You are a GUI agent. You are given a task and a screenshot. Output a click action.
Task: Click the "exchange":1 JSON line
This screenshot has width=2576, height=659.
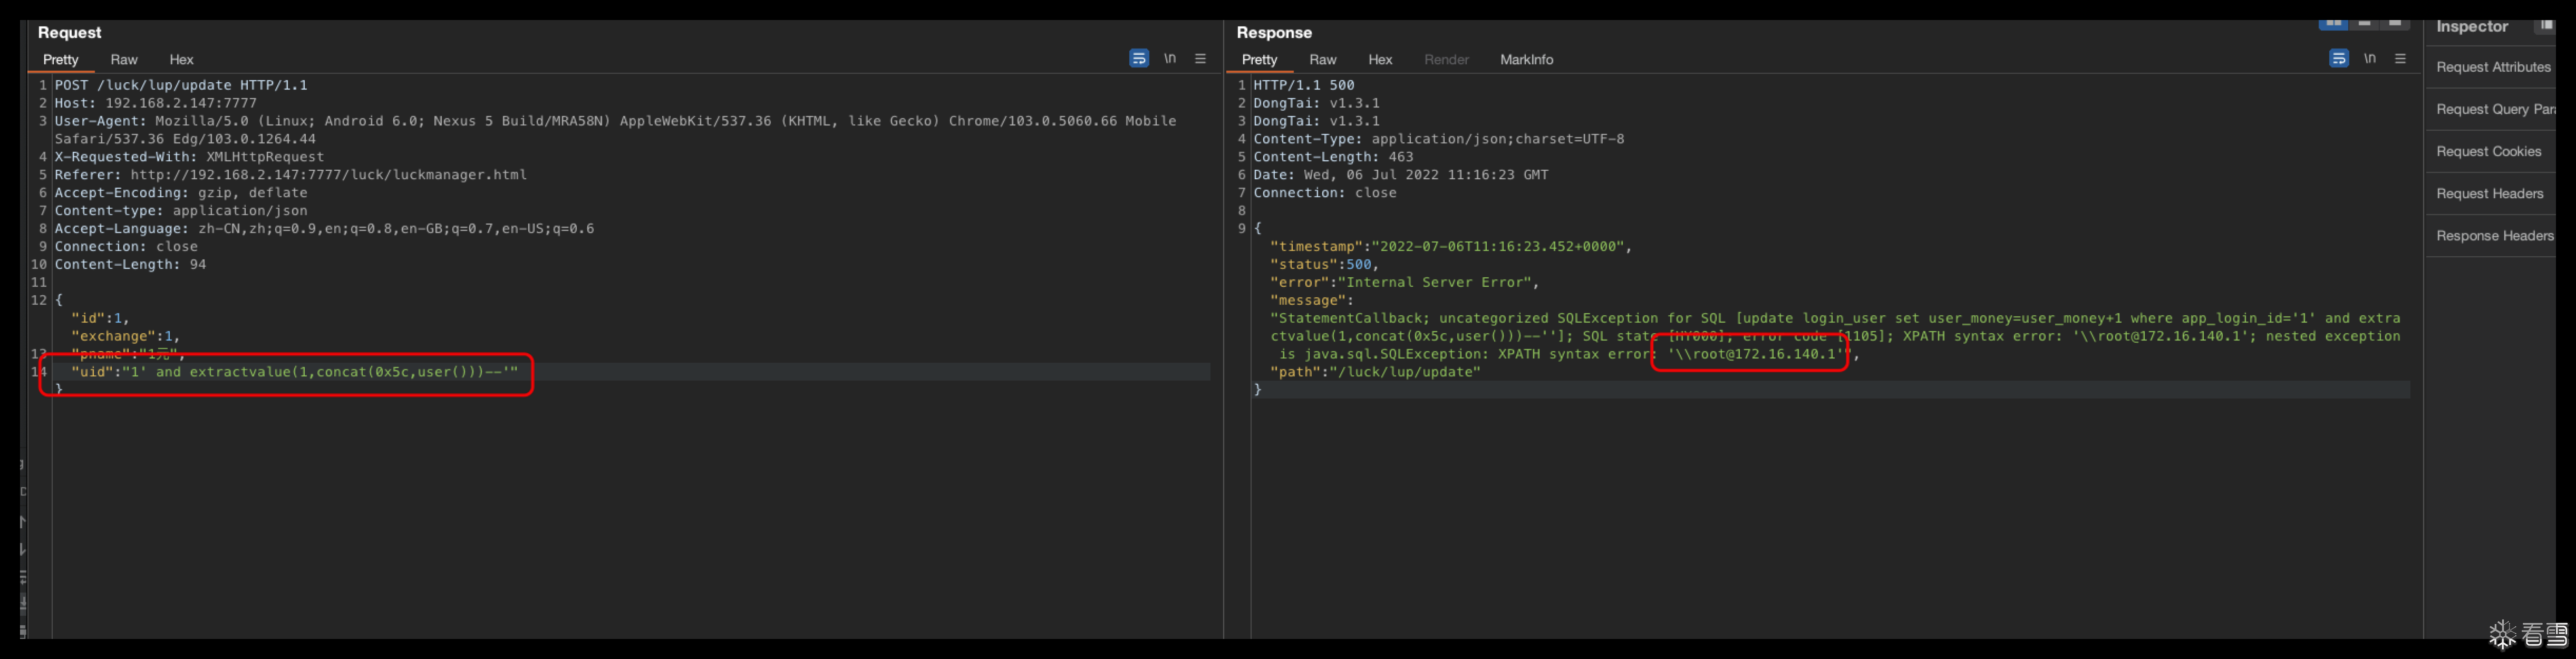125,336
